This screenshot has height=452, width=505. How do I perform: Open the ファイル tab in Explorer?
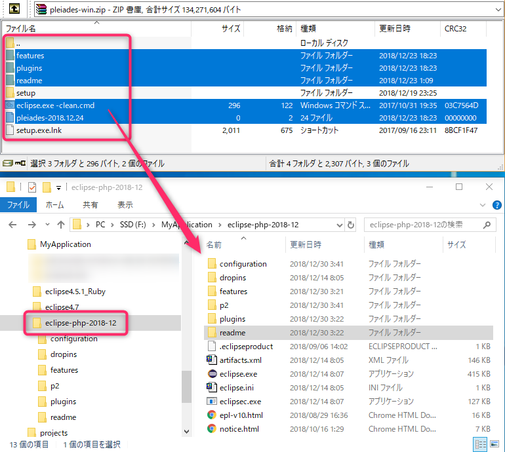pos(18,205)
